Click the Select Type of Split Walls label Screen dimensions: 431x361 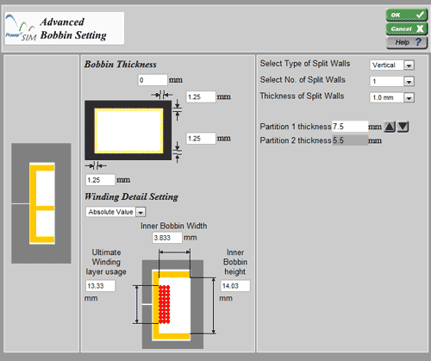pos(305,64)
